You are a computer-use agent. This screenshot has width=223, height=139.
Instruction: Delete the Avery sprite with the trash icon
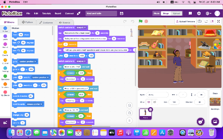coord(151,109)
